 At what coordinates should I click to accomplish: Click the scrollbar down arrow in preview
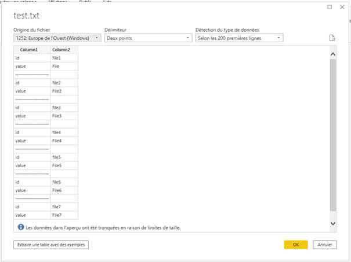[x=333, y=224]
